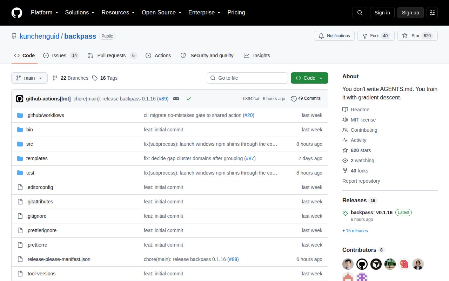Click the repository book icon

pyautogui.click(x=14, y=36)
